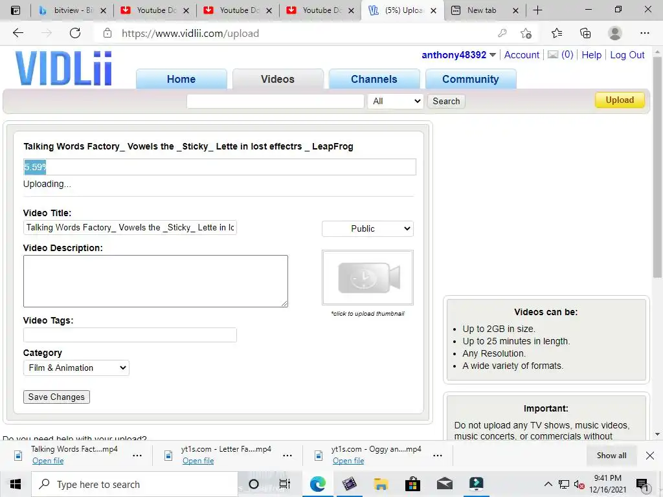Open the Film & Animation category dropdown
The height and width of the screenshot is (497, 663).
click(x=76, y=368)
